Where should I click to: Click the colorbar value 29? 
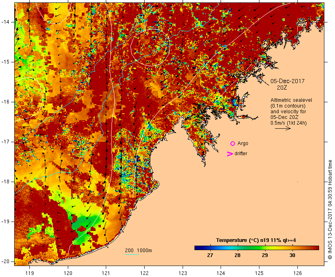(265, 255)
